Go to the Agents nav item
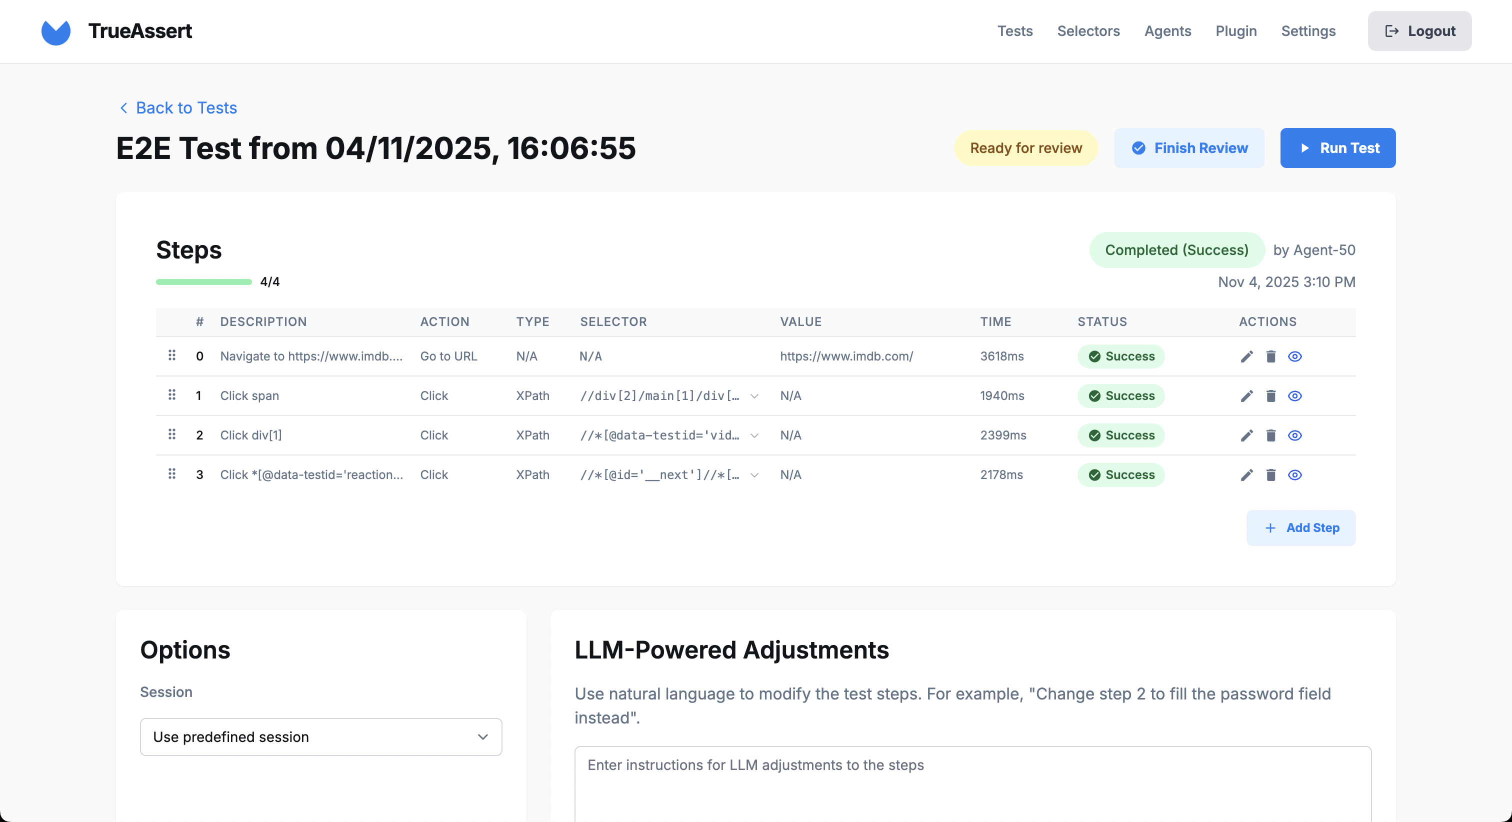1512x822 pixels. 1167,31
